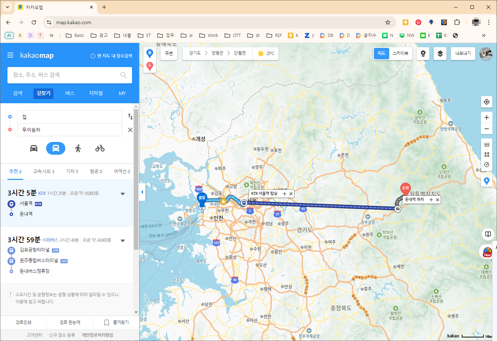The height and width of the screenshot is (341, 497).
Task: Select car route mode
Action: click(34, 148)
